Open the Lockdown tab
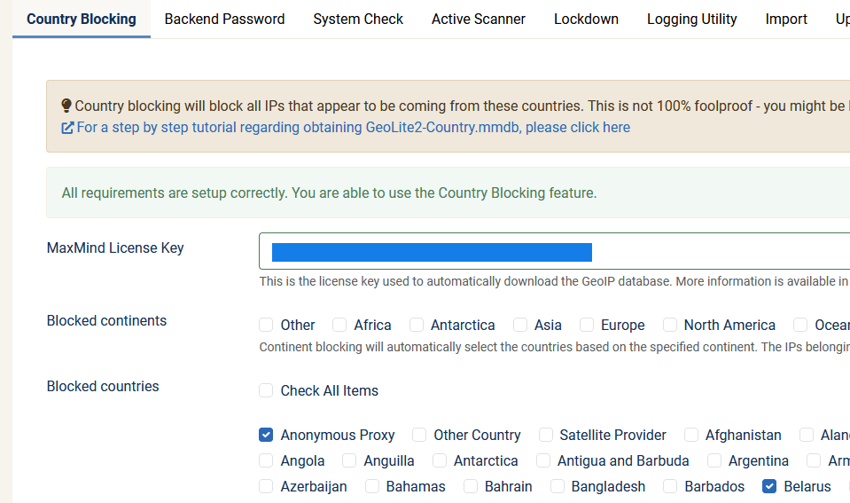 (586, 19)
